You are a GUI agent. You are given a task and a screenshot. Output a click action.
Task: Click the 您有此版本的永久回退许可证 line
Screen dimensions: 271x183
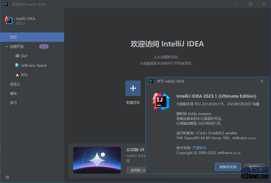(200, 118)
